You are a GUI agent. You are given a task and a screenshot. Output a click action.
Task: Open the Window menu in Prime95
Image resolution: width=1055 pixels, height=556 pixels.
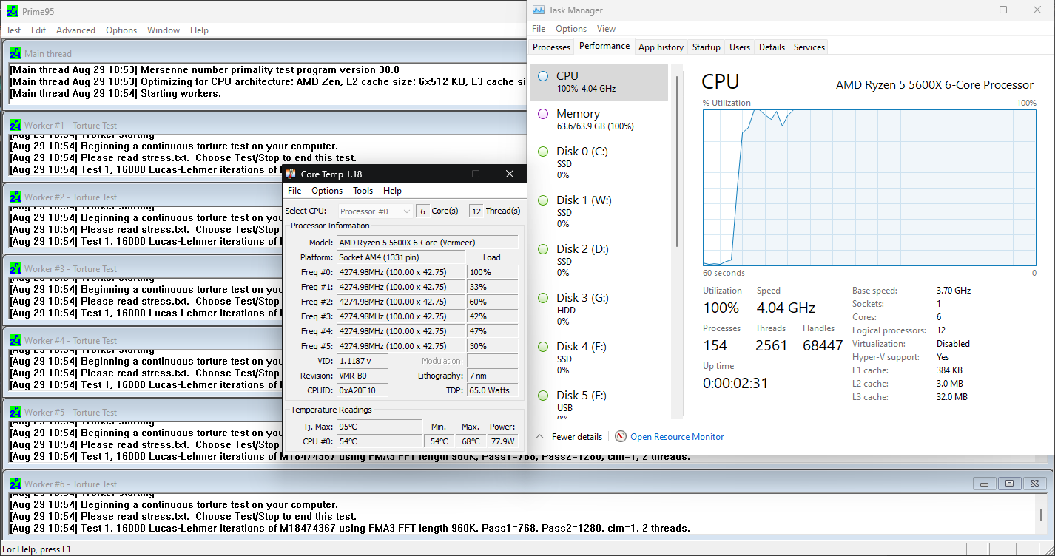coord(164,30)
